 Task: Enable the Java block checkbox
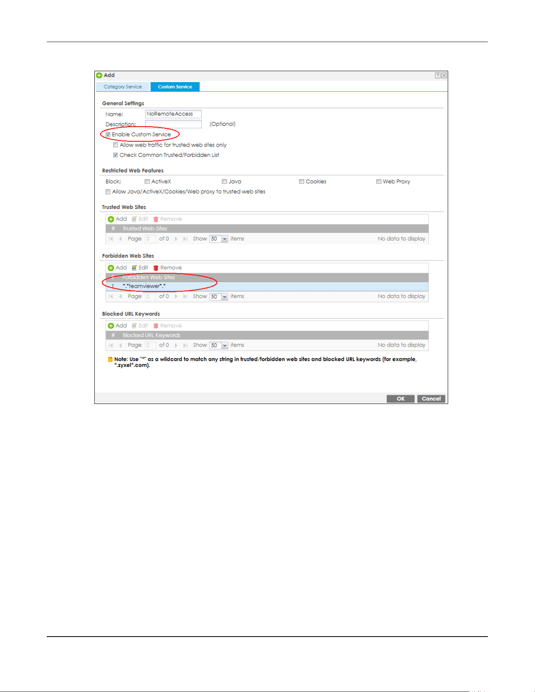[x=224, y=182]
